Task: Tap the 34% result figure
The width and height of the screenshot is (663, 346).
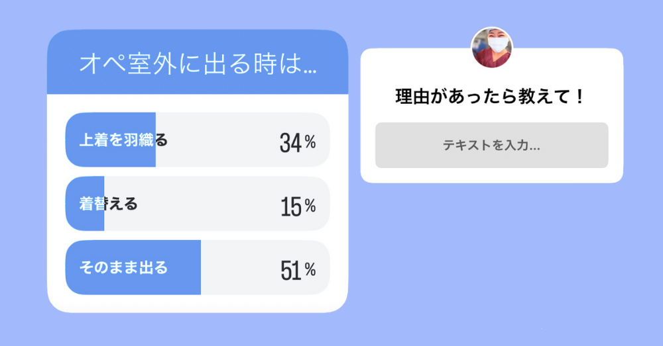Action: pyautogui.click(x=298, y=143)
